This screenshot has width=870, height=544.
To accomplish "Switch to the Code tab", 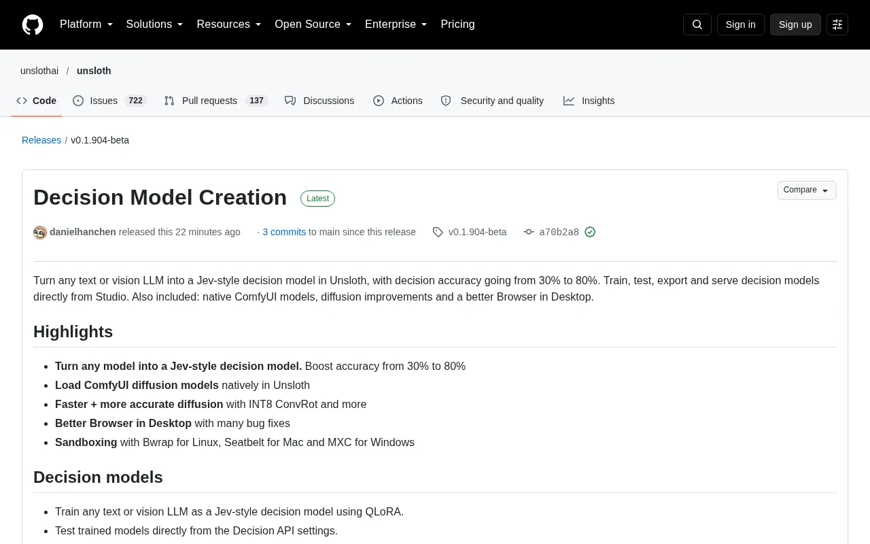I will [37, 101].
